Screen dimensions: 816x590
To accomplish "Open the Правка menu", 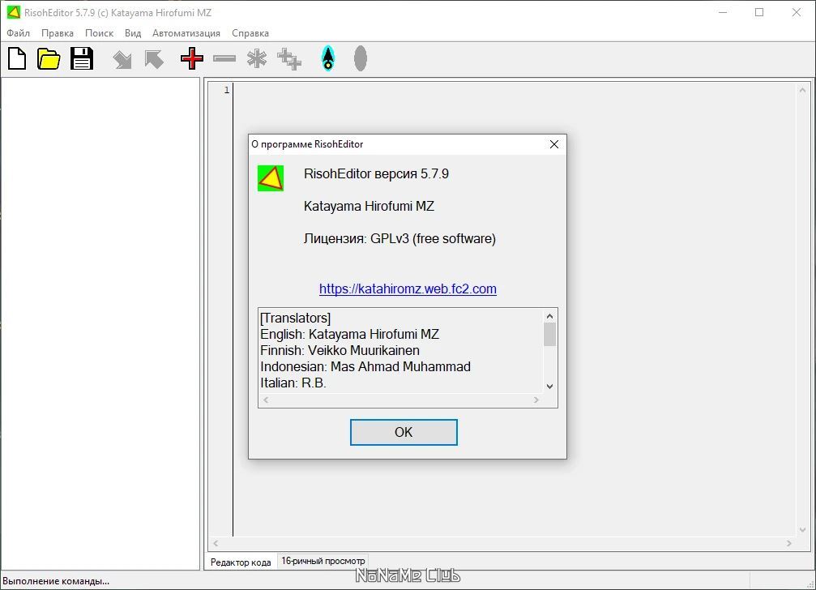I will click(x=58, y=32).
